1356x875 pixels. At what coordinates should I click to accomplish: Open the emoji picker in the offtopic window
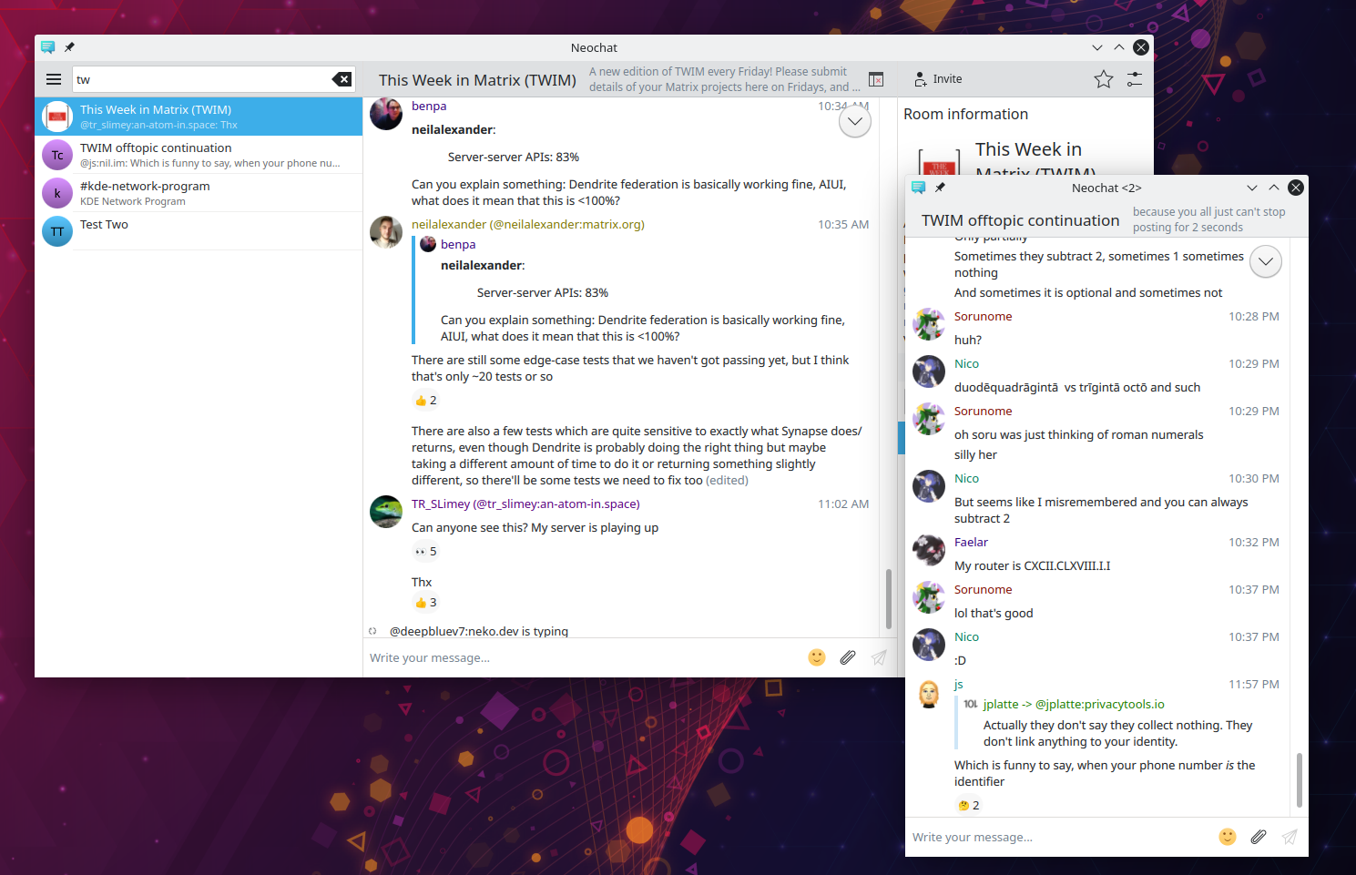pos(1228,837)
